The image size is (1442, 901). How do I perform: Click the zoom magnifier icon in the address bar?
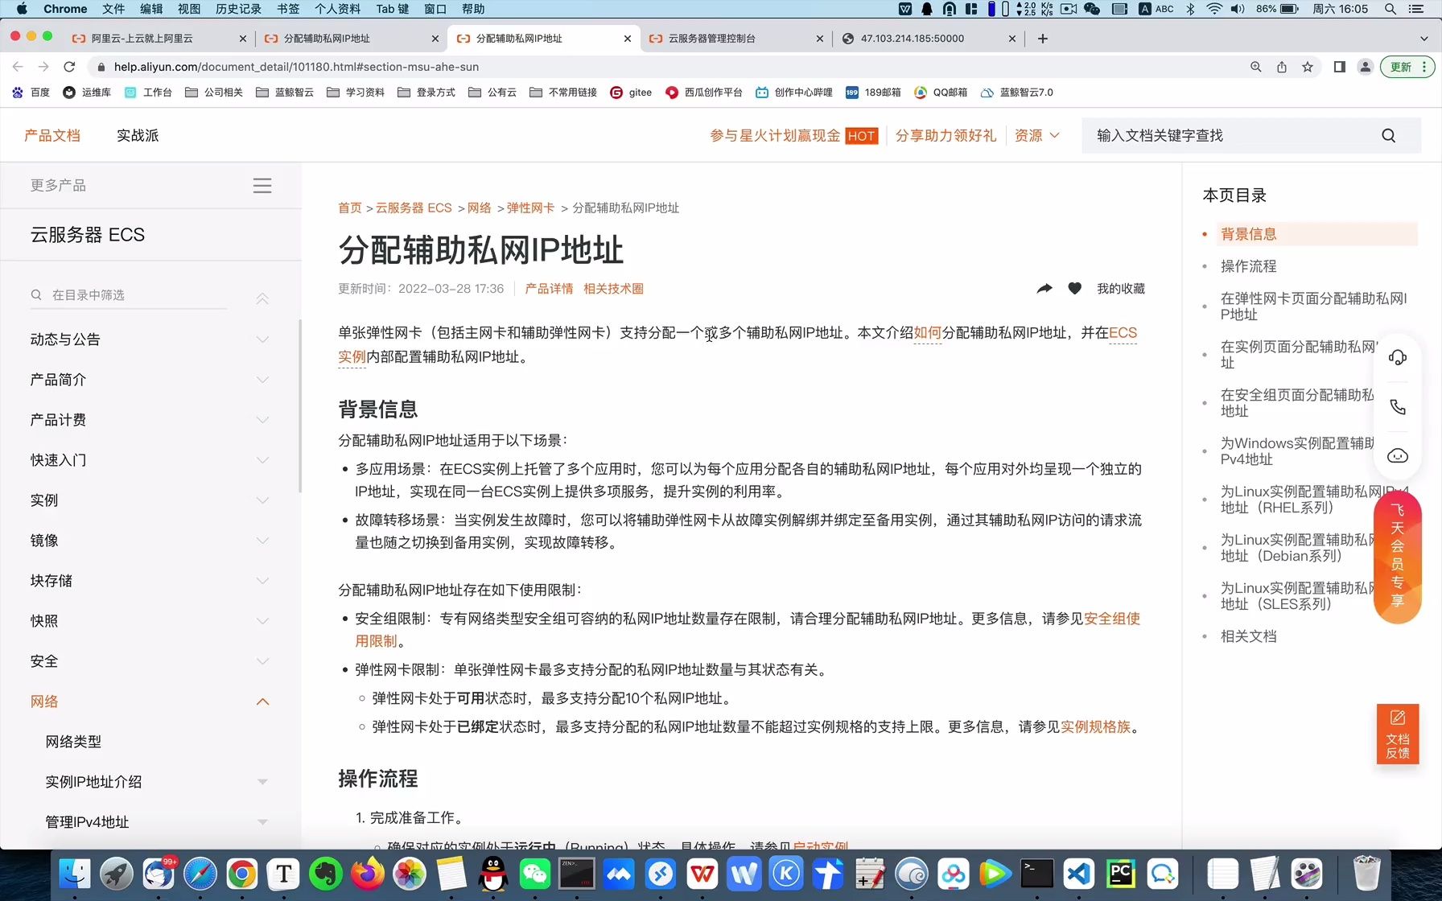1256,67
